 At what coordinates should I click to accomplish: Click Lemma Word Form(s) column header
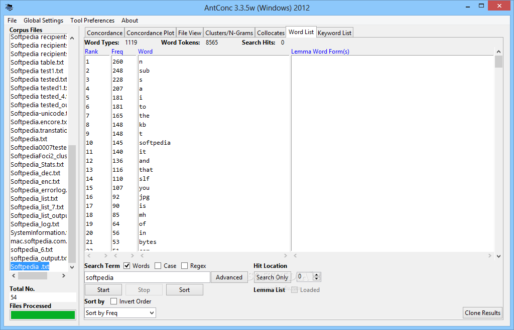click(x=320, y=52)
